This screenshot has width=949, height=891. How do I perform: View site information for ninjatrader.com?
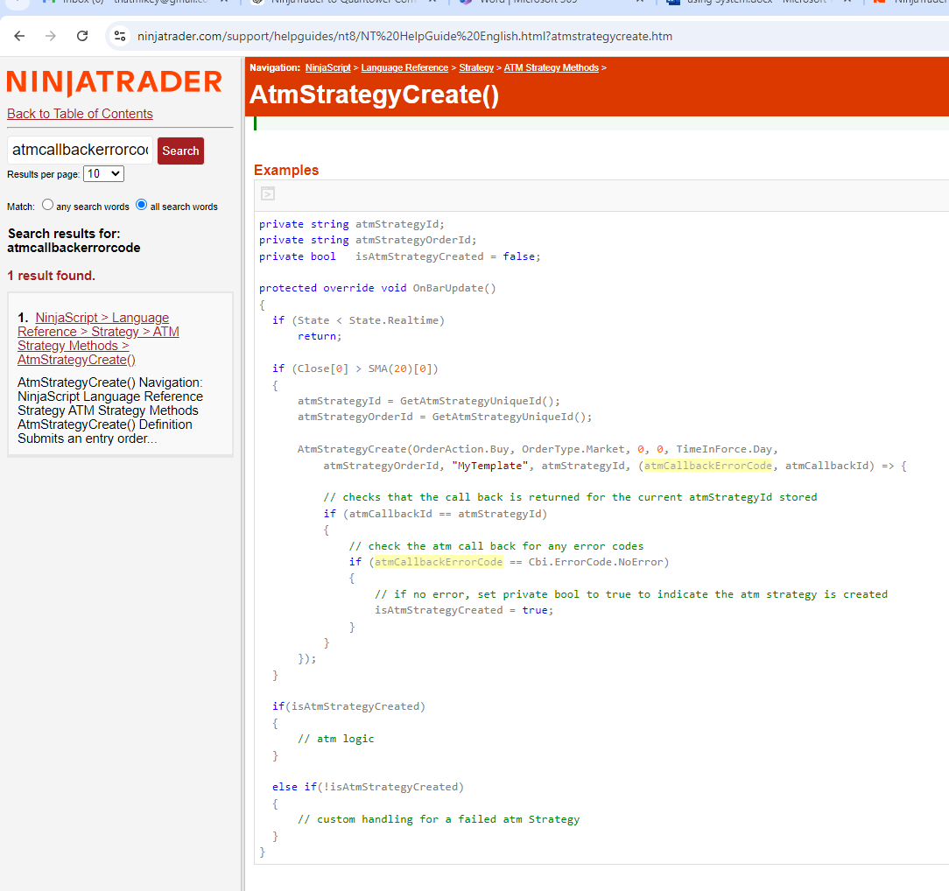coord(120,36)
